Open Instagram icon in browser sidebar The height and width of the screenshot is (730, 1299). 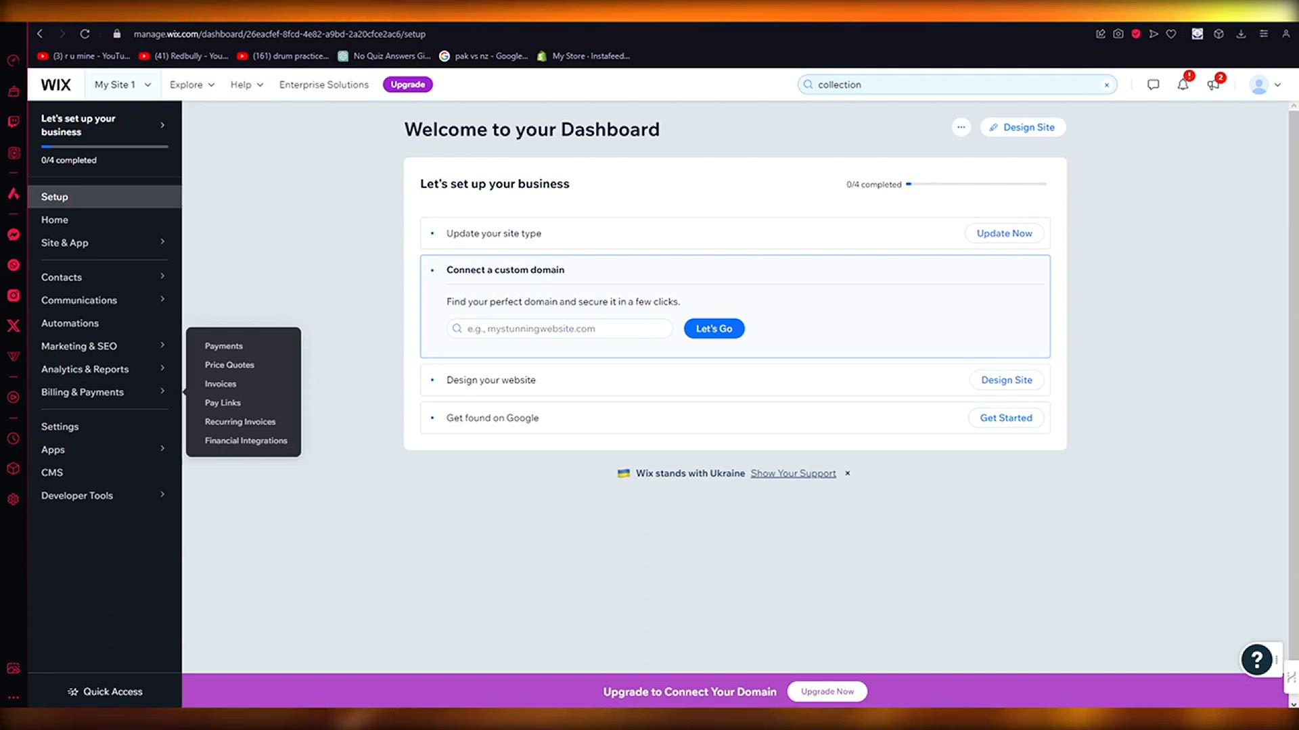pos(14,295)
